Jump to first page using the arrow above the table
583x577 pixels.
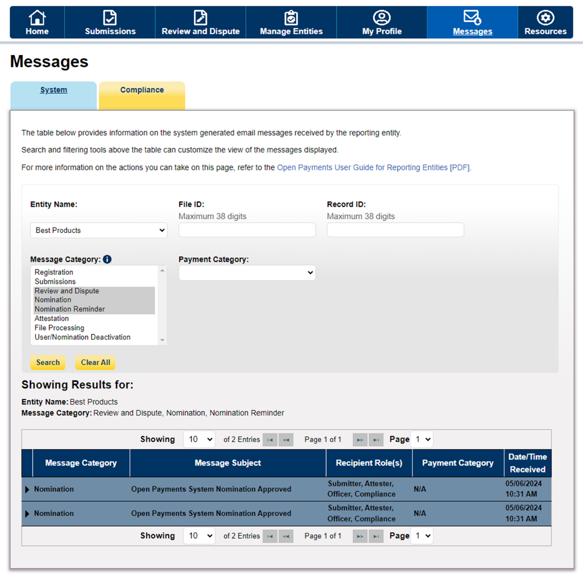coord(270,440)
